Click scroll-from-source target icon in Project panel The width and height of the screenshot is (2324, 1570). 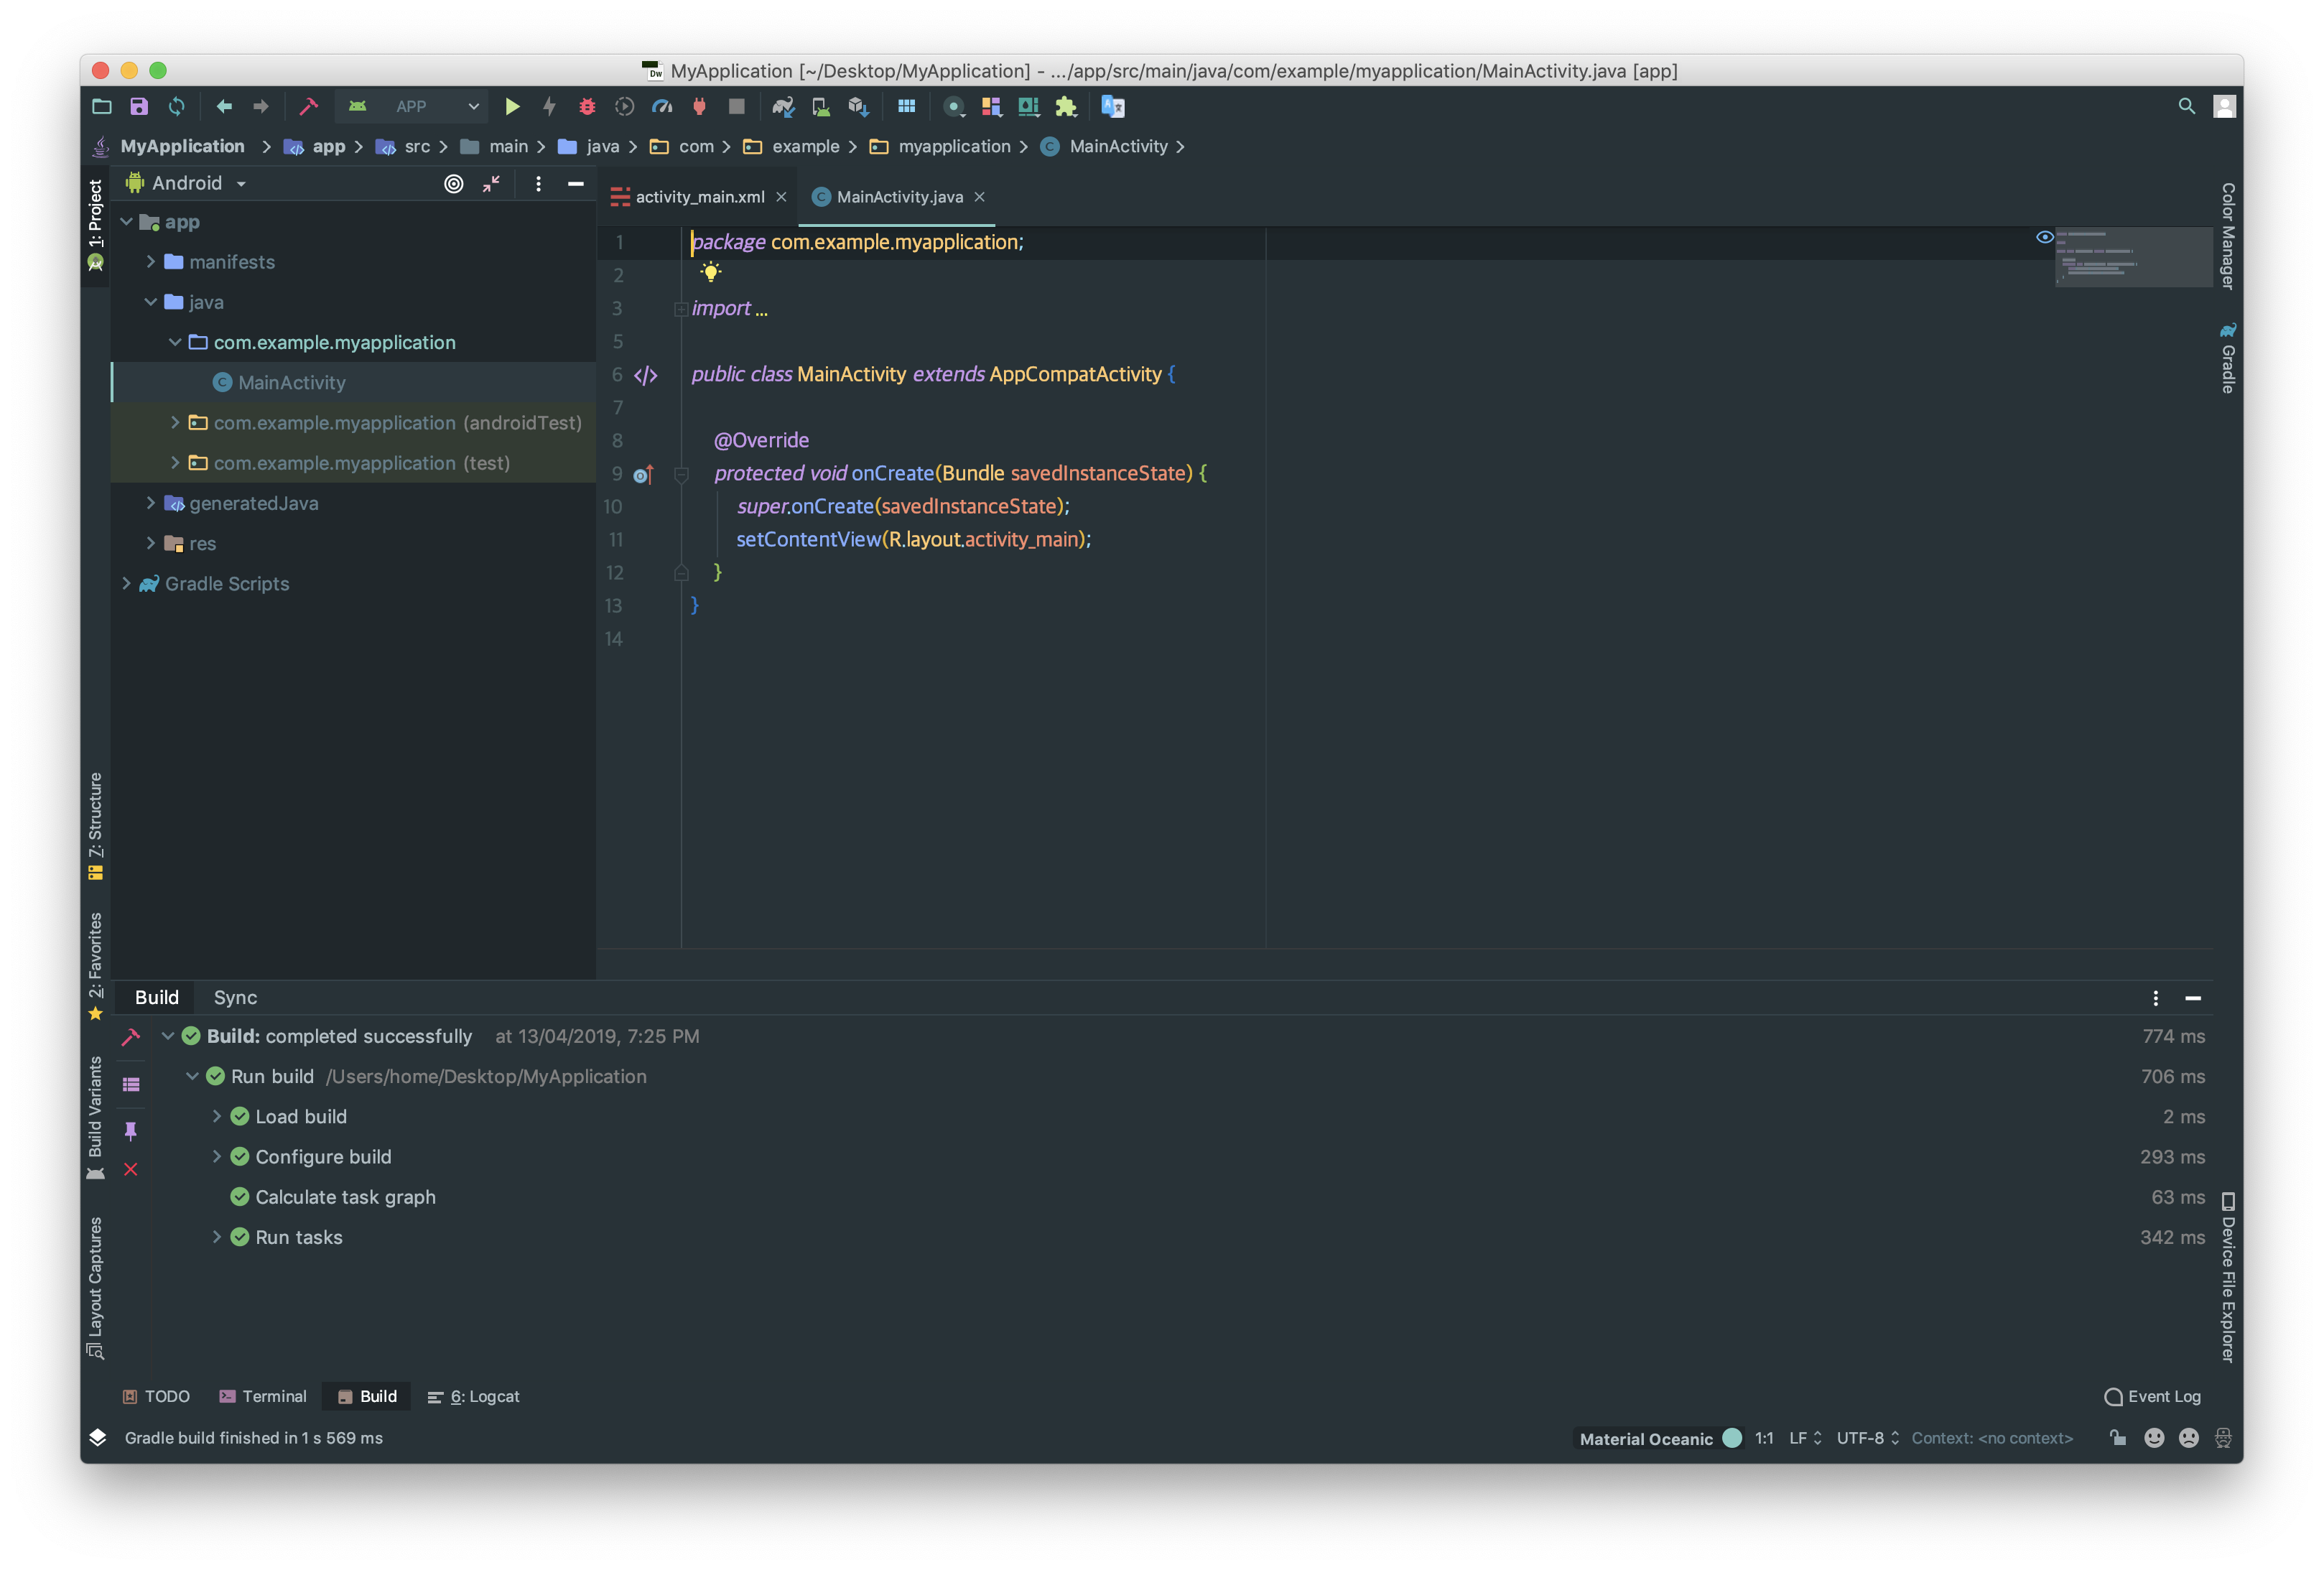[x=454, y=184]
